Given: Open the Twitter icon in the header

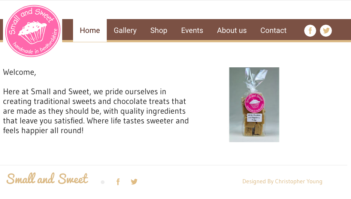Looking at the screenshot, I should point(326,31).
